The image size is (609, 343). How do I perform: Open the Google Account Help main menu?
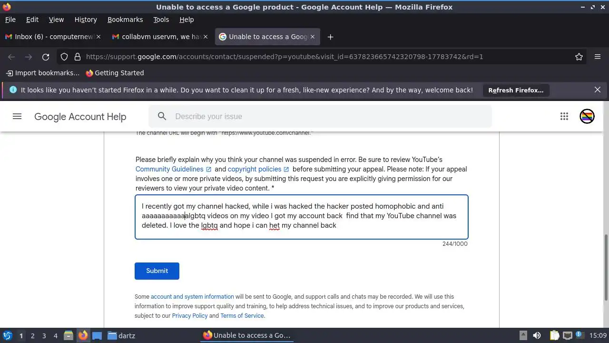(x=17, y=116)
